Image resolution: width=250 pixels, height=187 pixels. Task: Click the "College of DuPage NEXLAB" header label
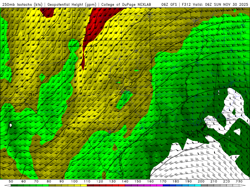click(126, 4)
